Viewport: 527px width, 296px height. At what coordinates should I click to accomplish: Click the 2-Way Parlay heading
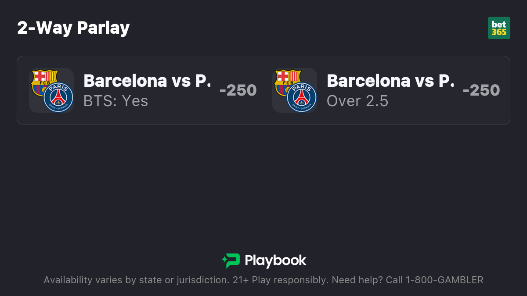[x=73, y=28]
